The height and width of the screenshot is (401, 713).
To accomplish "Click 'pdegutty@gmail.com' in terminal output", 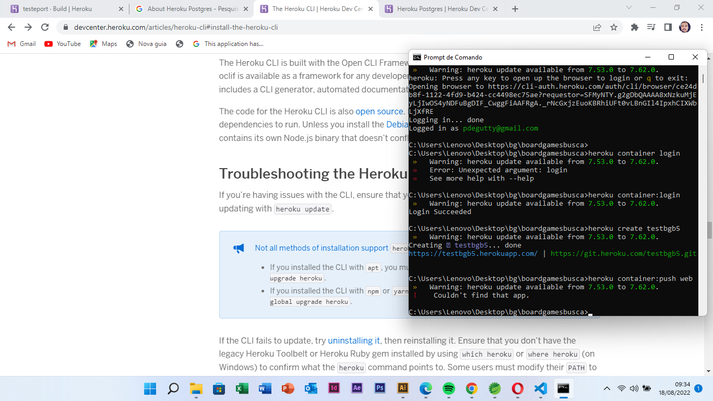I will [500, 128].
